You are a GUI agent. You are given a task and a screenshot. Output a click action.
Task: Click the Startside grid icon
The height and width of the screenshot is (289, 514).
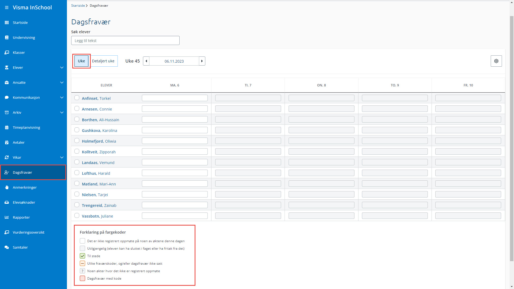(7, 22)
